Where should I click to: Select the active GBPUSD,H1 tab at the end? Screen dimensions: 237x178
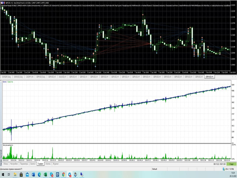[x=210, y=77]
